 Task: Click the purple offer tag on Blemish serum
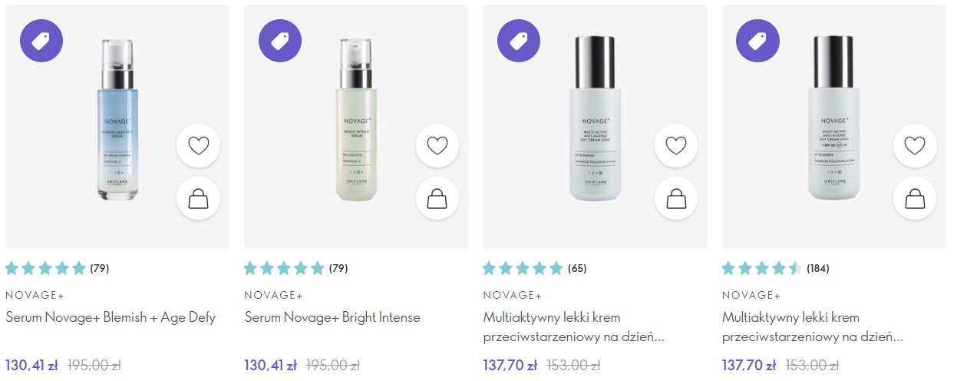click(x=41, y=41)
